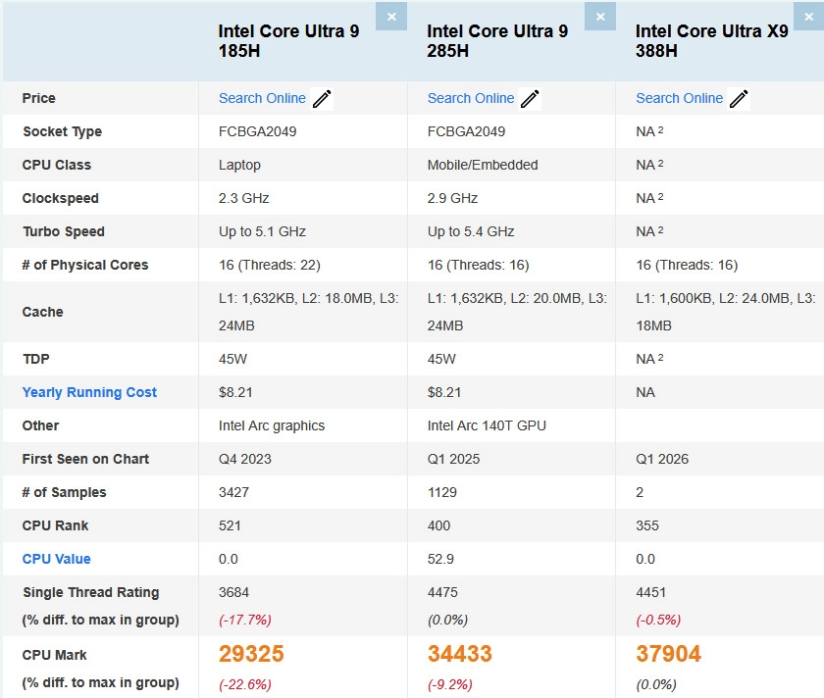The width and height of the screenshot is (824, 698).
Task: Click the pencil icon in the X9 388H price cell
Action: [x=740, y=99]
